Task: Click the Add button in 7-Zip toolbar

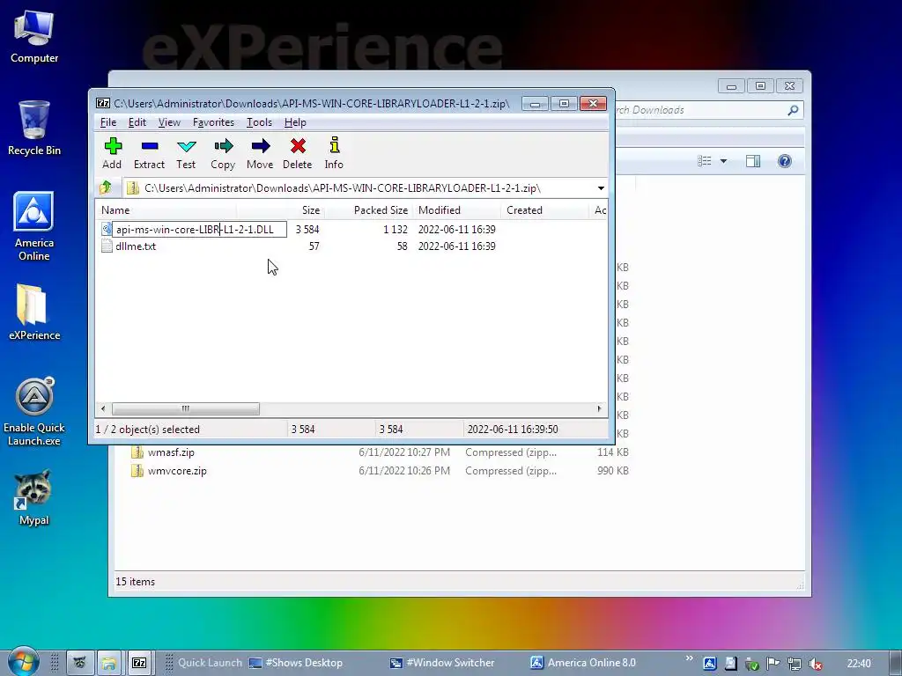Action: pos(112,153)
